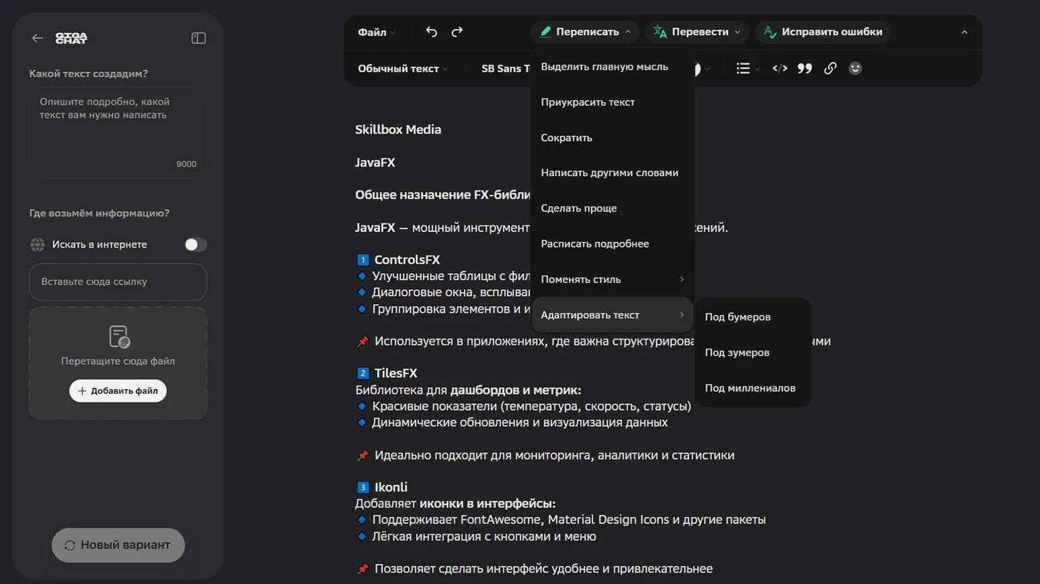The height and width of the screenshot is (584, 1040).
Task: Click into the Вставьте сюда ссылку field
Action: coord(118,282)
